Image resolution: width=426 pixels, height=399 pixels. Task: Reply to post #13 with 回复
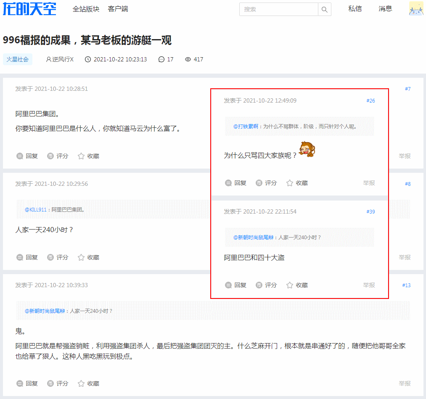27,383
